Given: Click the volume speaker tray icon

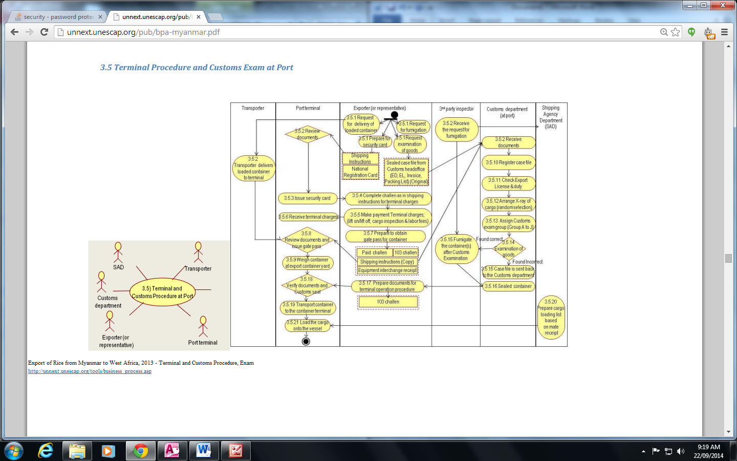Looking at the screenshot, I should [680, 451].
